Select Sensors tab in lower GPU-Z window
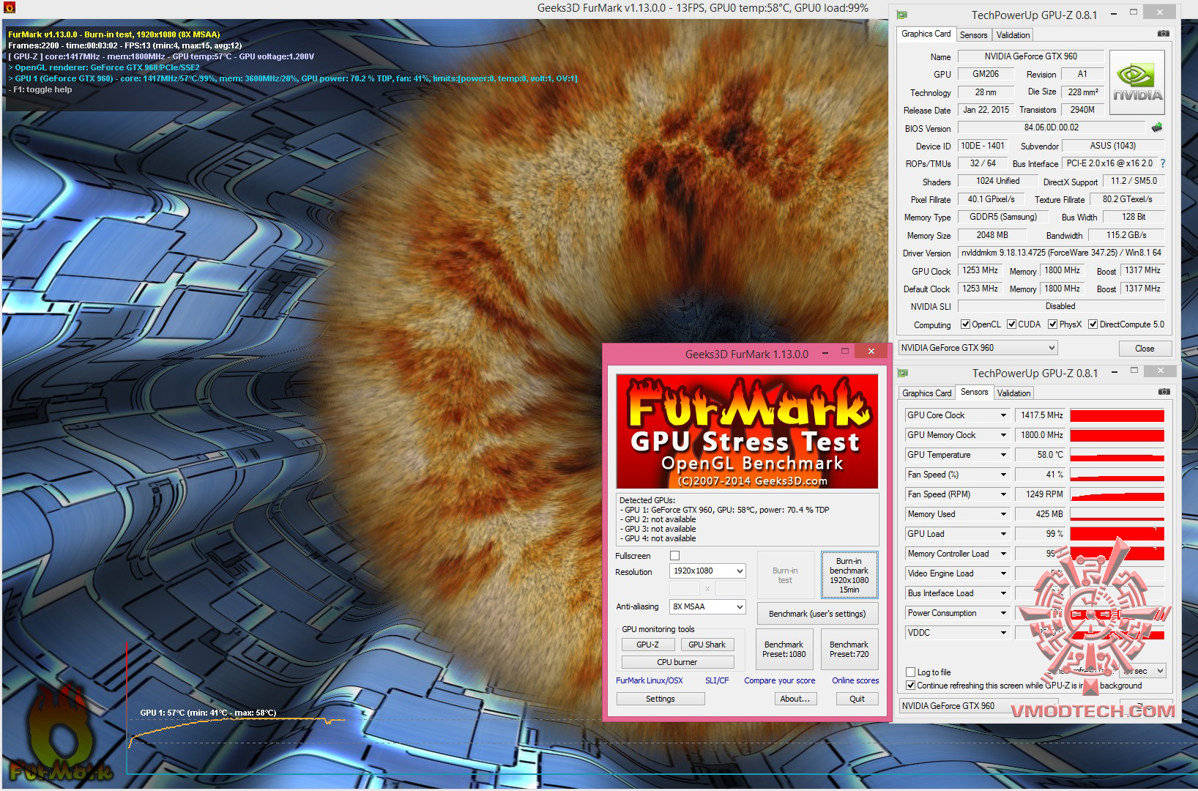 point(974,392)
